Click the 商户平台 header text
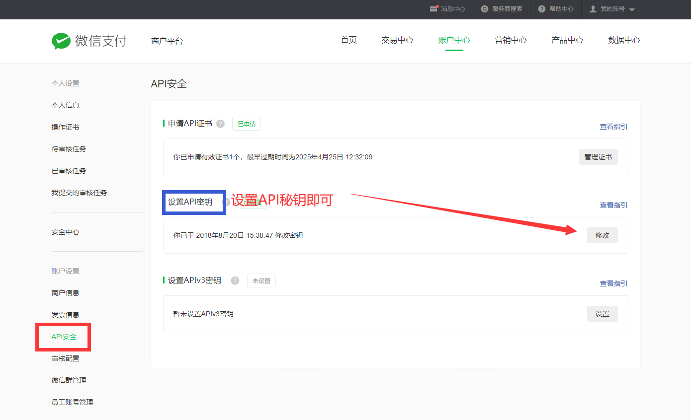The height and width of the screenshot is (420, 691). tap(167, 41)
